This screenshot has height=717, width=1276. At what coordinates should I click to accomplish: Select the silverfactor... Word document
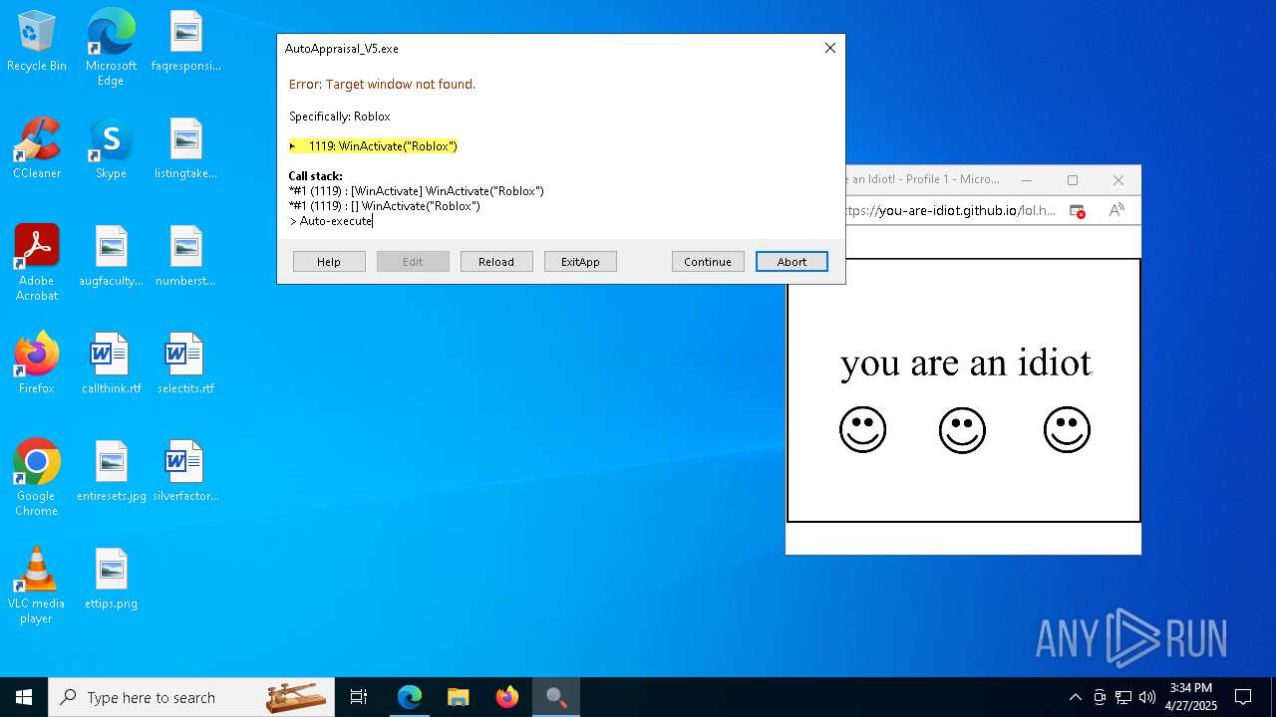(186, 472)
